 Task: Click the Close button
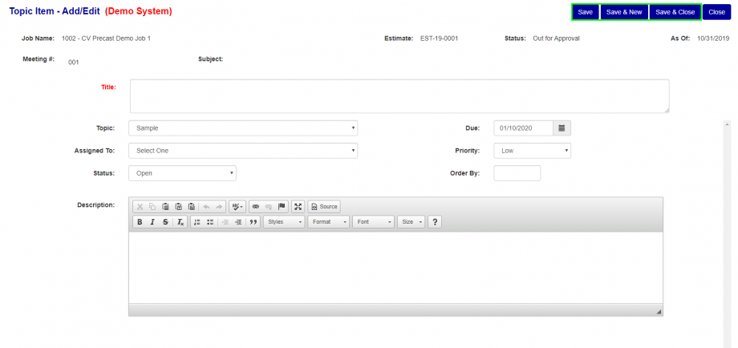[716, 12]
